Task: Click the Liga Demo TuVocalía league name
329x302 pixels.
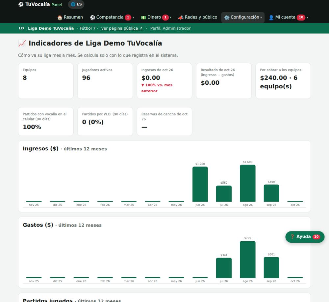Action: [x=51, y=28]
